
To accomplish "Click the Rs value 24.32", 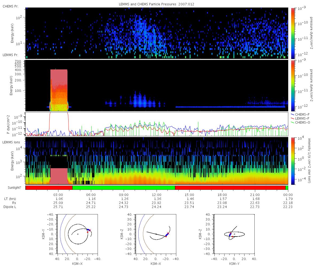I will click(124, 203).
